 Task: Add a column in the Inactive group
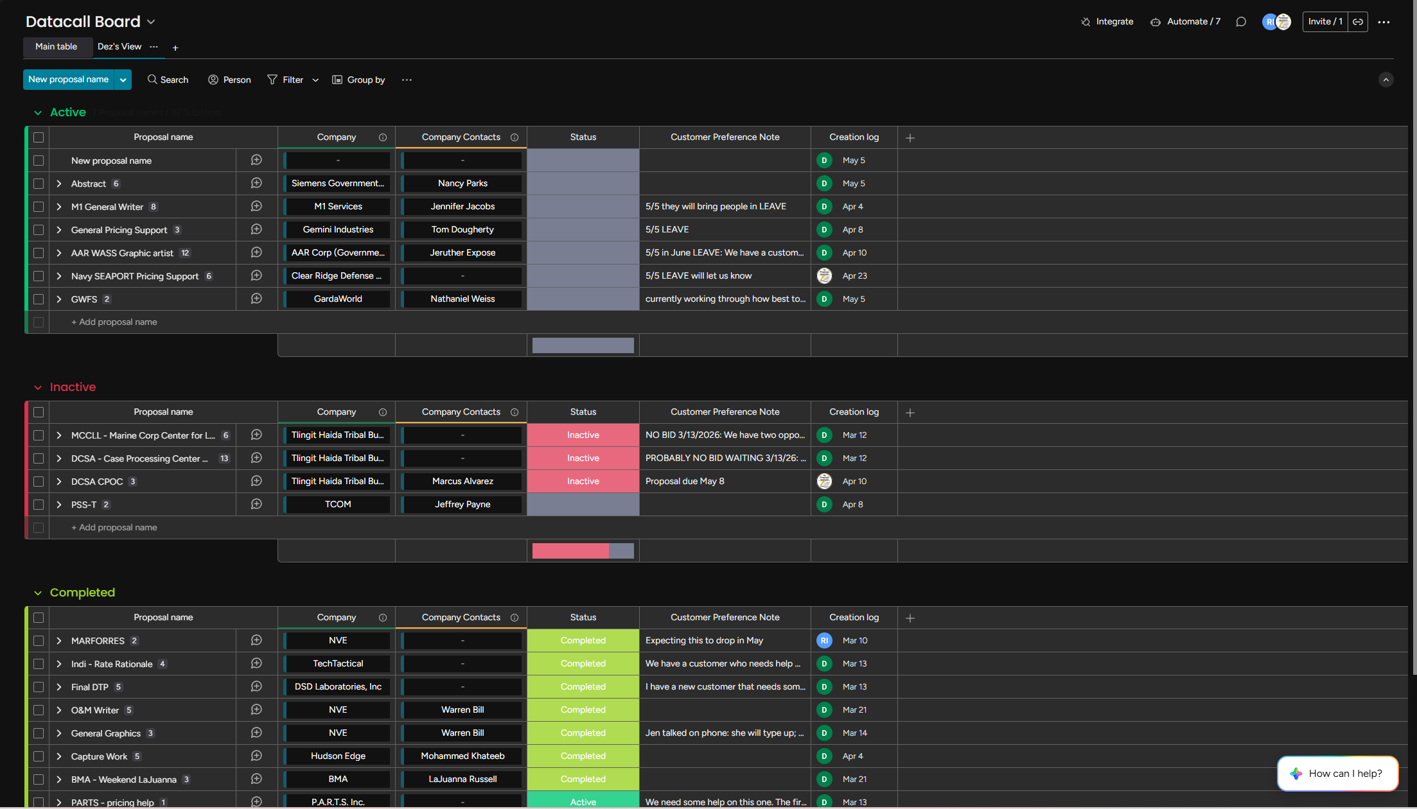(910, 412)
